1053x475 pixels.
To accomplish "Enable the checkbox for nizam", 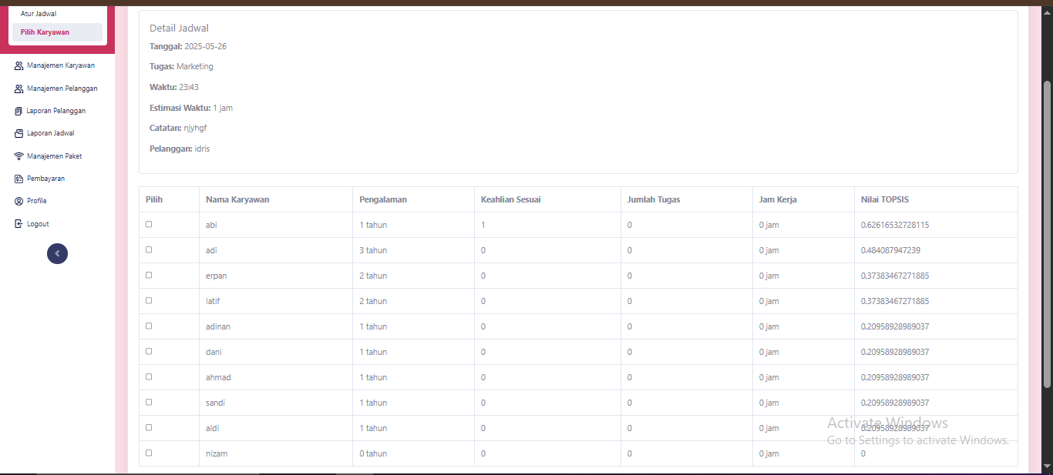I will pyautogui.click(x=149, y=453).
